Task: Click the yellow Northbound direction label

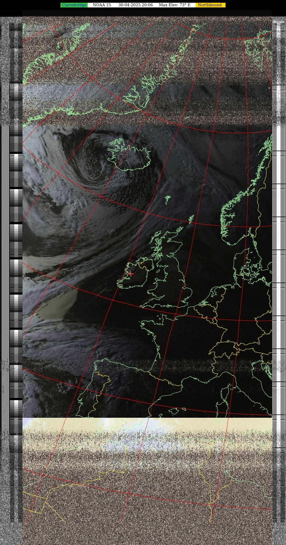Action: click(x=210, y=5)
